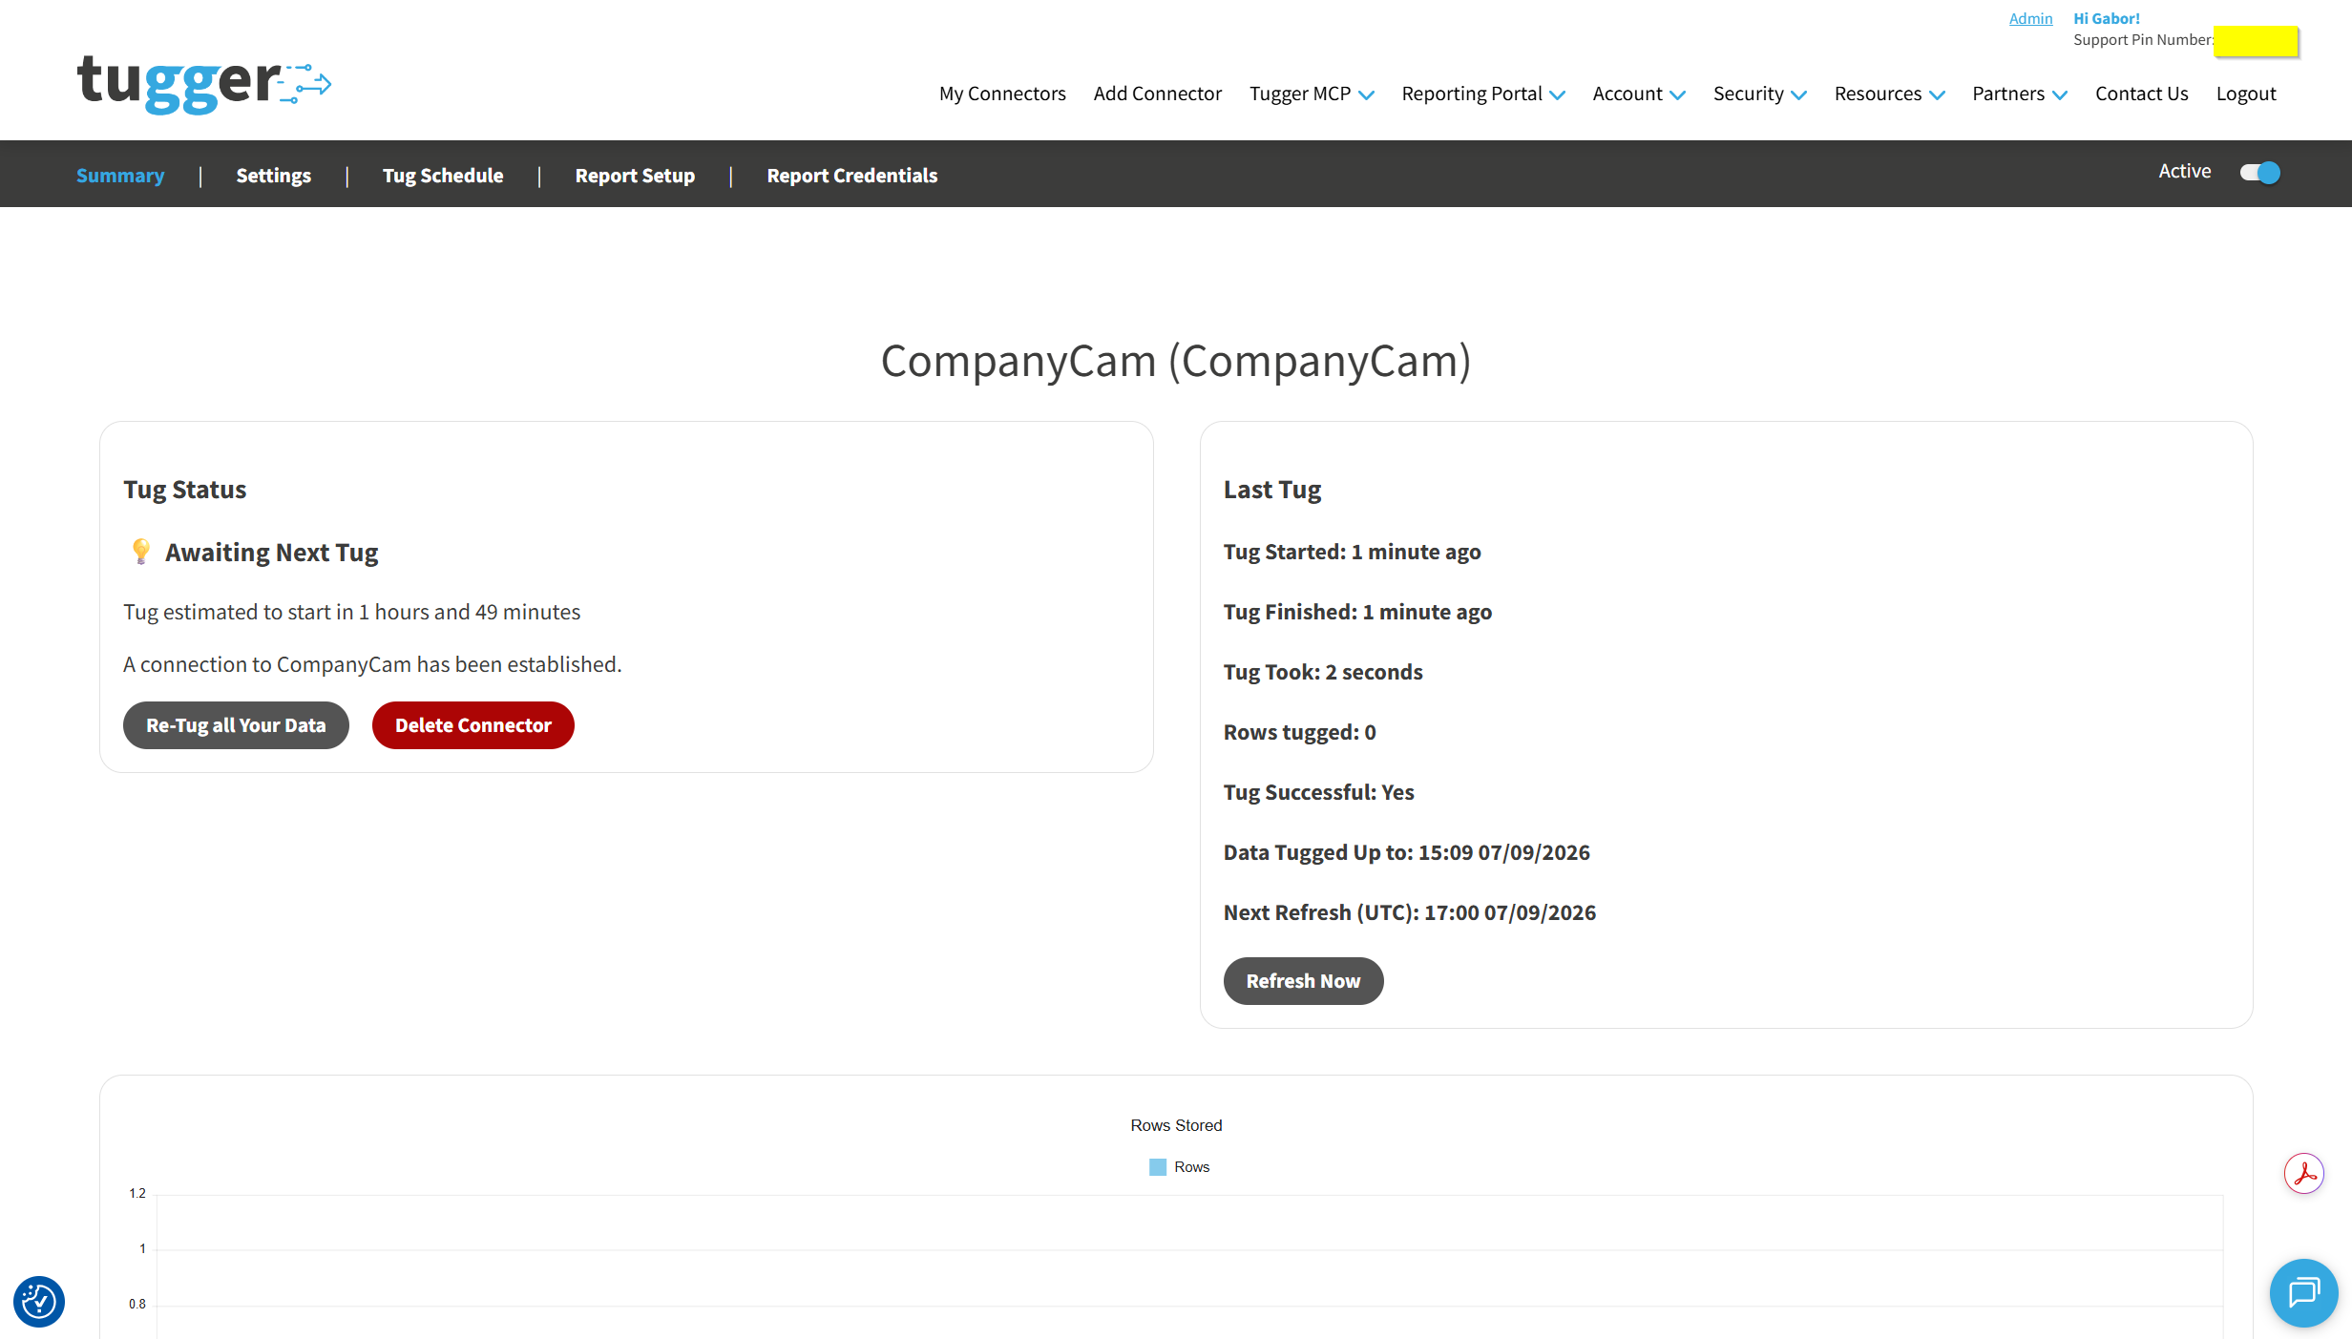Image resolution: width=2352 pixels, height=1339 pixels.
Task: Click the Tug Status heading
Action: click(x=184, y=490)
